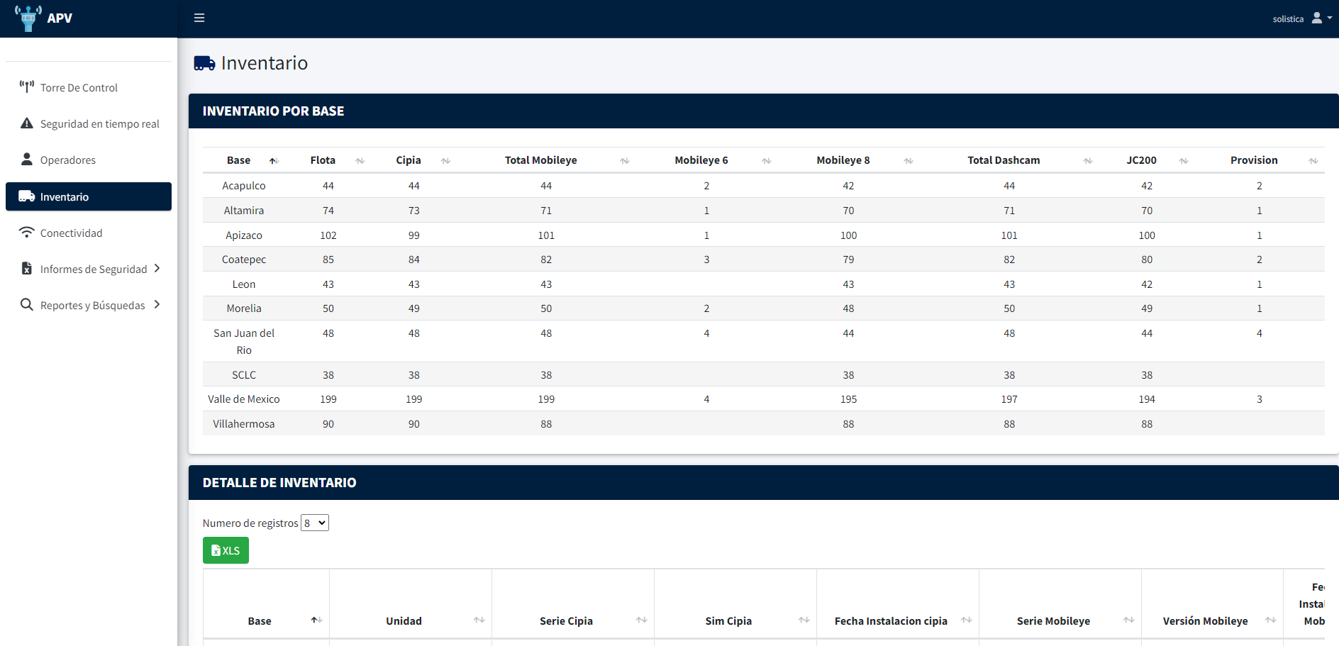Viewport: 1339px width, 646px height.
Task: Sort by Cipia column arrows
Action: point(446,161)
